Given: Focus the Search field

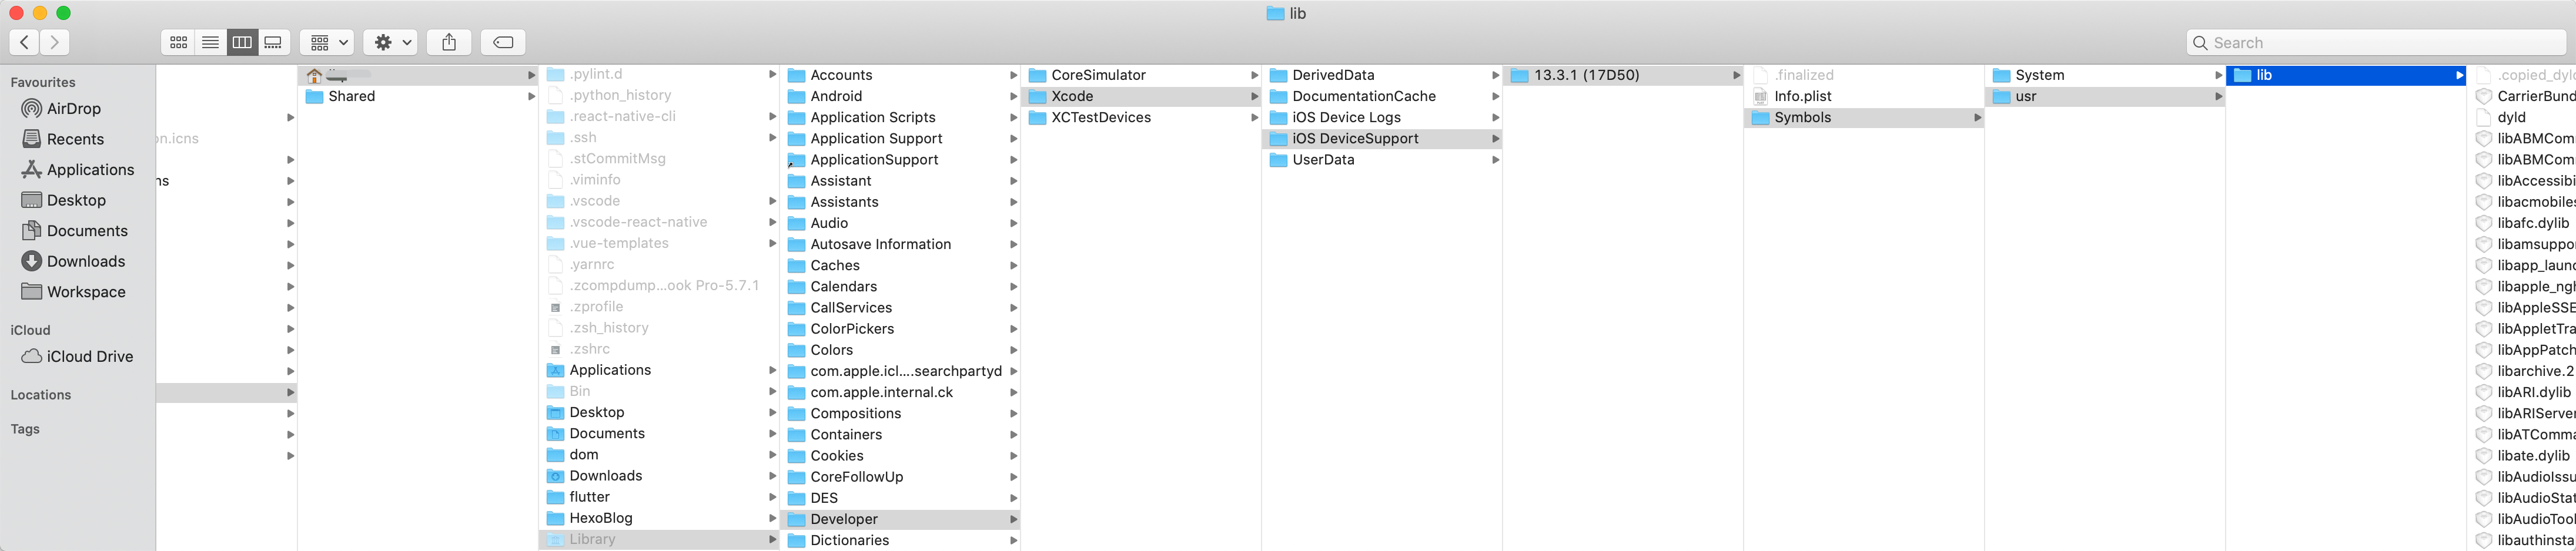Looking at the screenshot, I should click(2376, 43).
